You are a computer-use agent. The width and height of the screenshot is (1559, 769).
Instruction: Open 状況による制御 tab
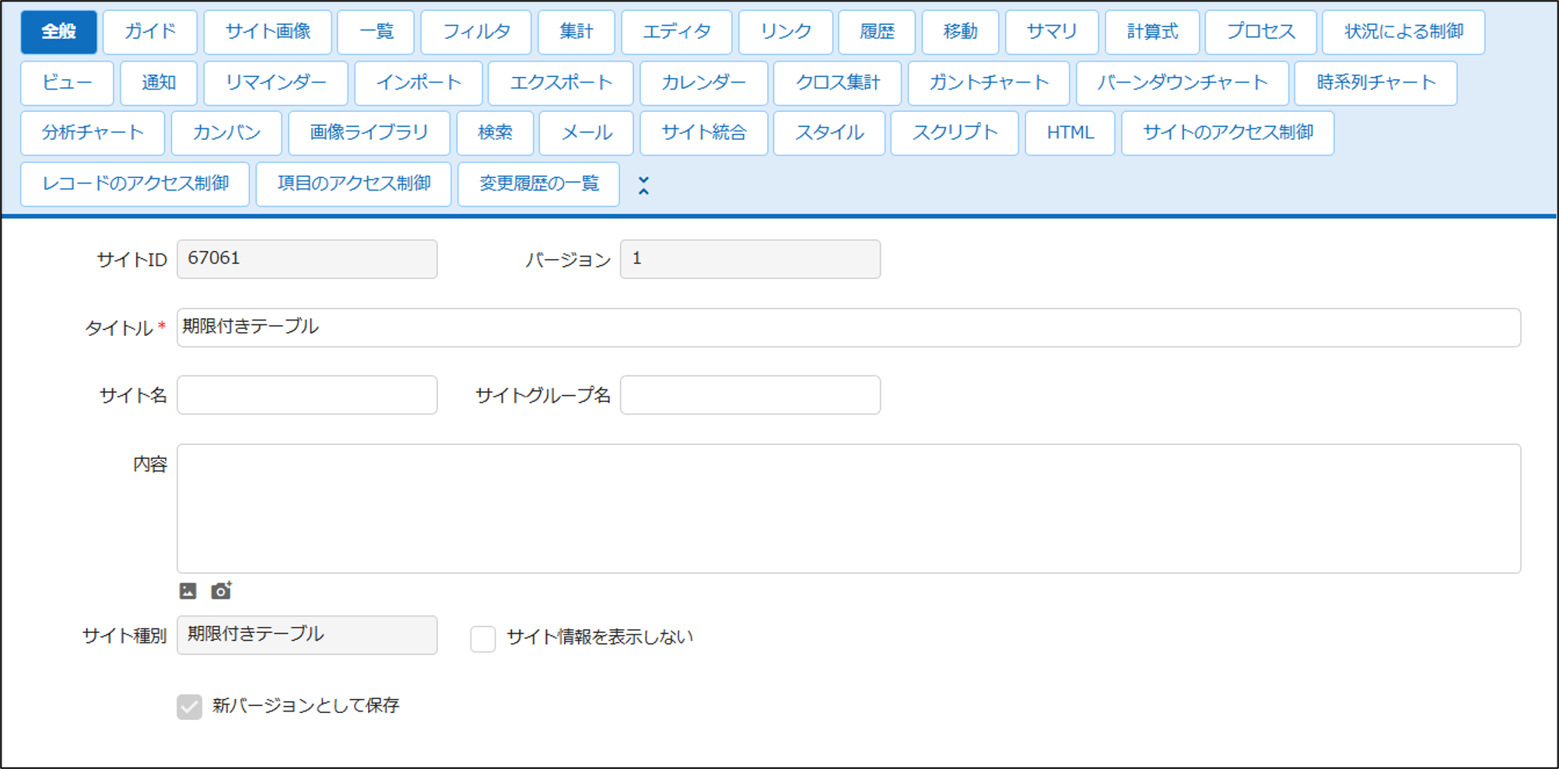(x=1404, y=32)
